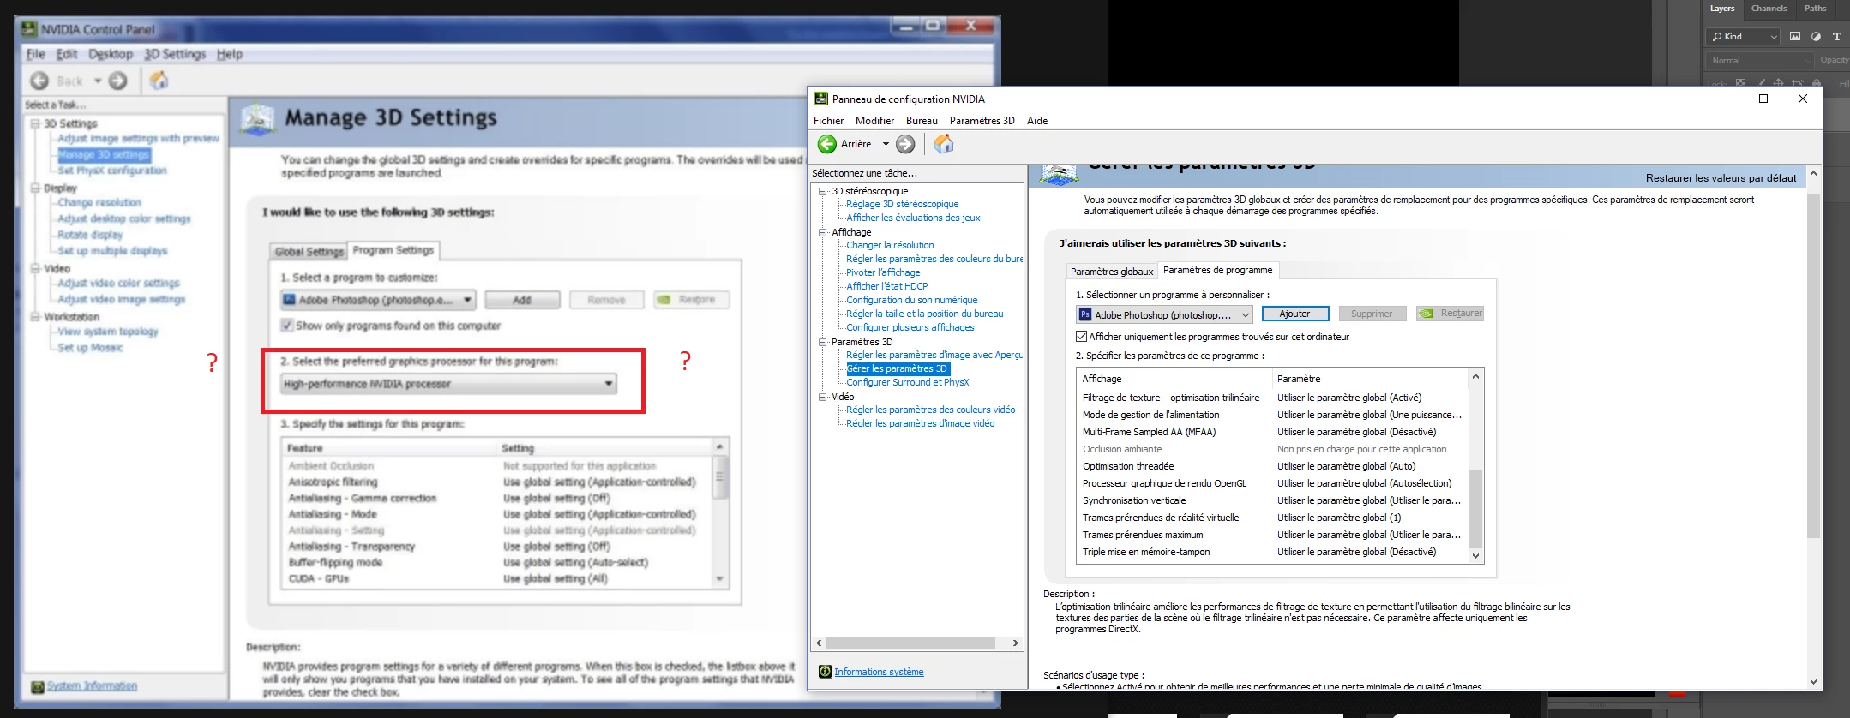Click the forward arrow icon in English NVIDIA Control Panel
The width and height of the screenshot is (1850, 718).
[118, 81]
